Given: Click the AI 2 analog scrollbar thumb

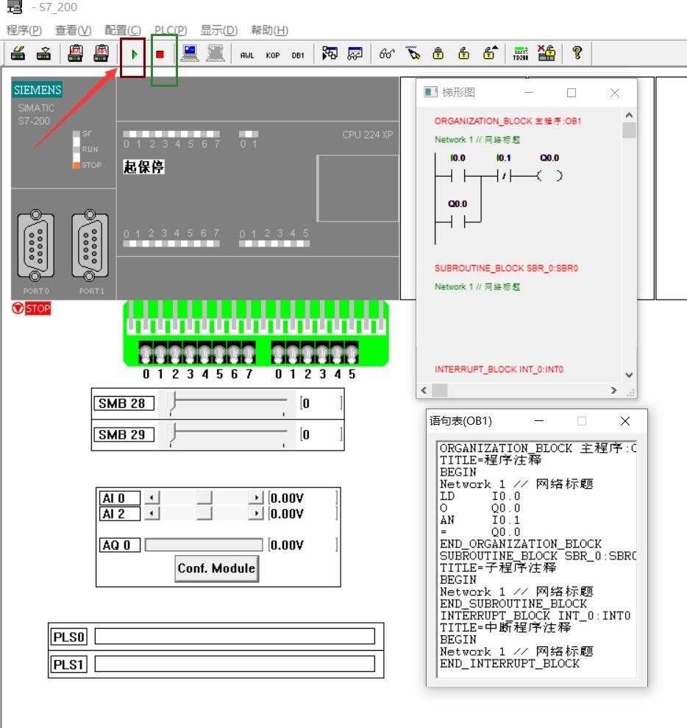Looking at the screenshot, I should [x=204, y=514].
